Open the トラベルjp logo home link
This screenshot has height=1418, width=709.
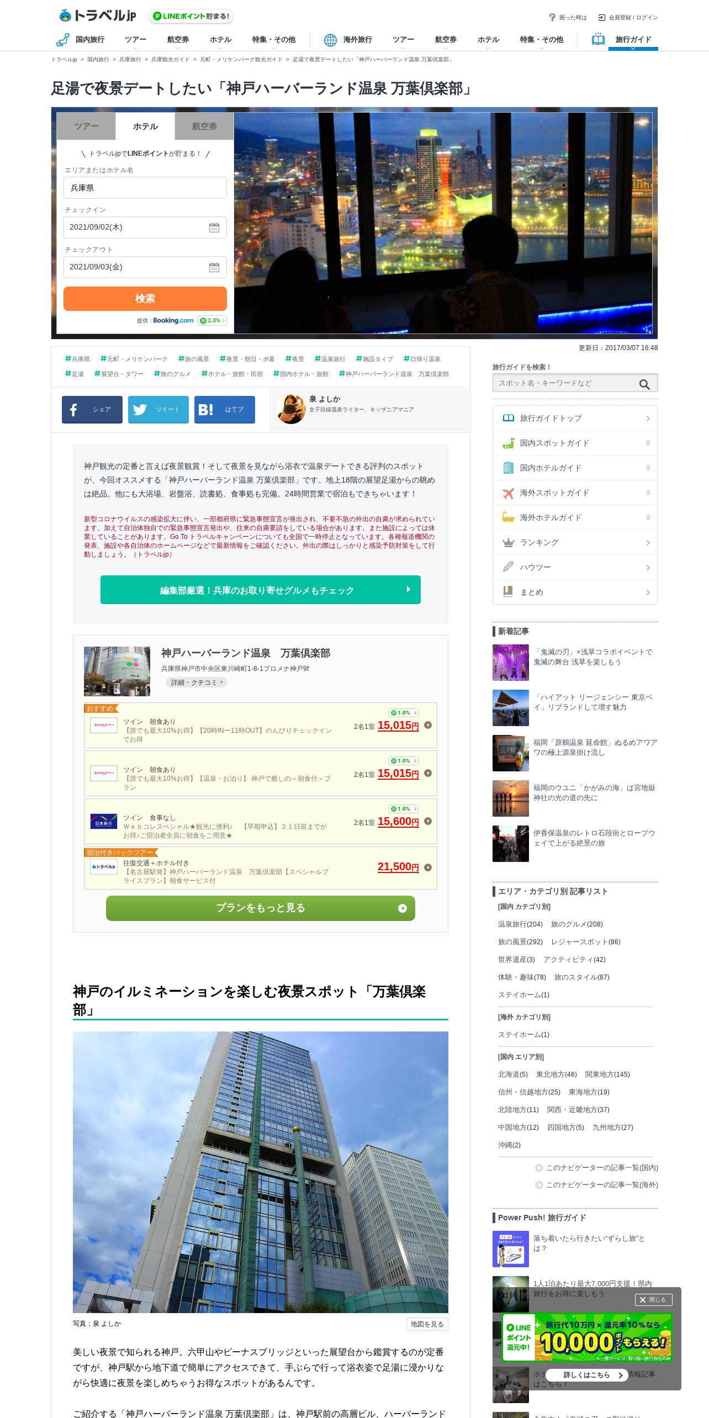98,15
